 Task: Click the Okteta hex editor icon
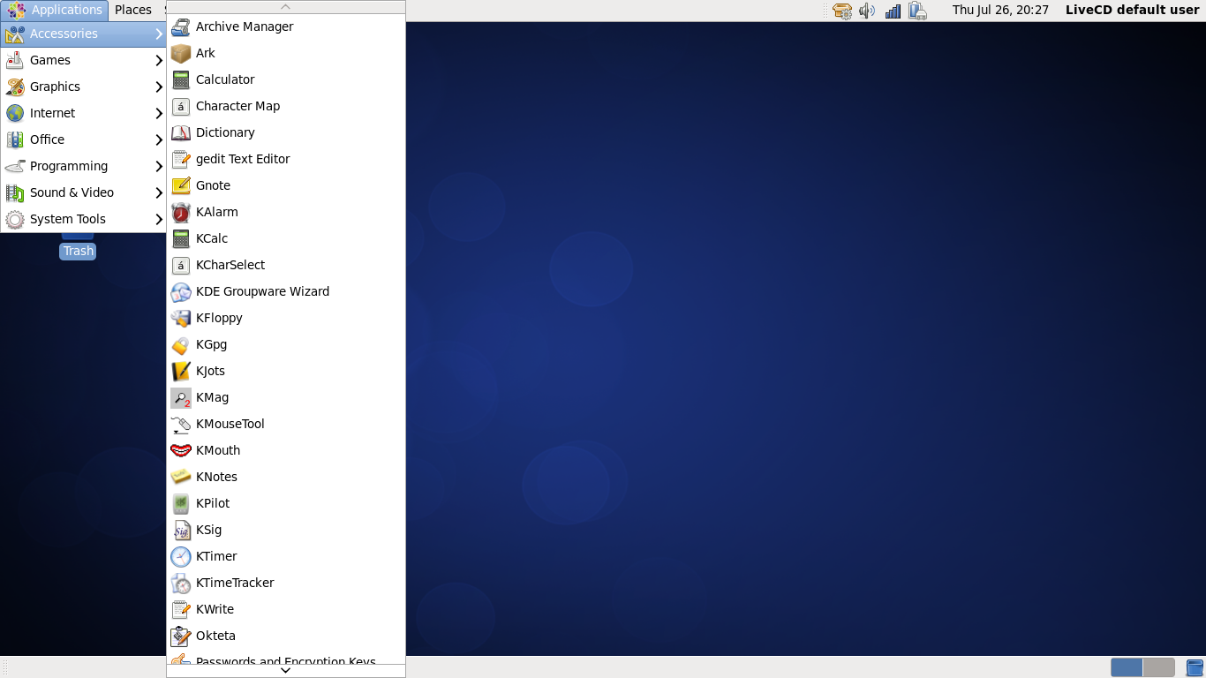[x=181, y=636]
